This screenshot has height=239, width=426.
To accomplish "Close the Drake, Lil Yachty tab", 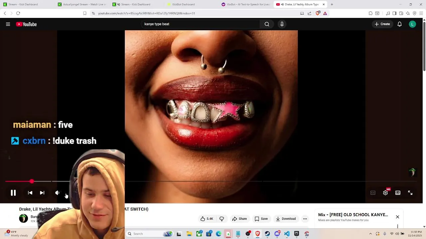I will point(323,4).
